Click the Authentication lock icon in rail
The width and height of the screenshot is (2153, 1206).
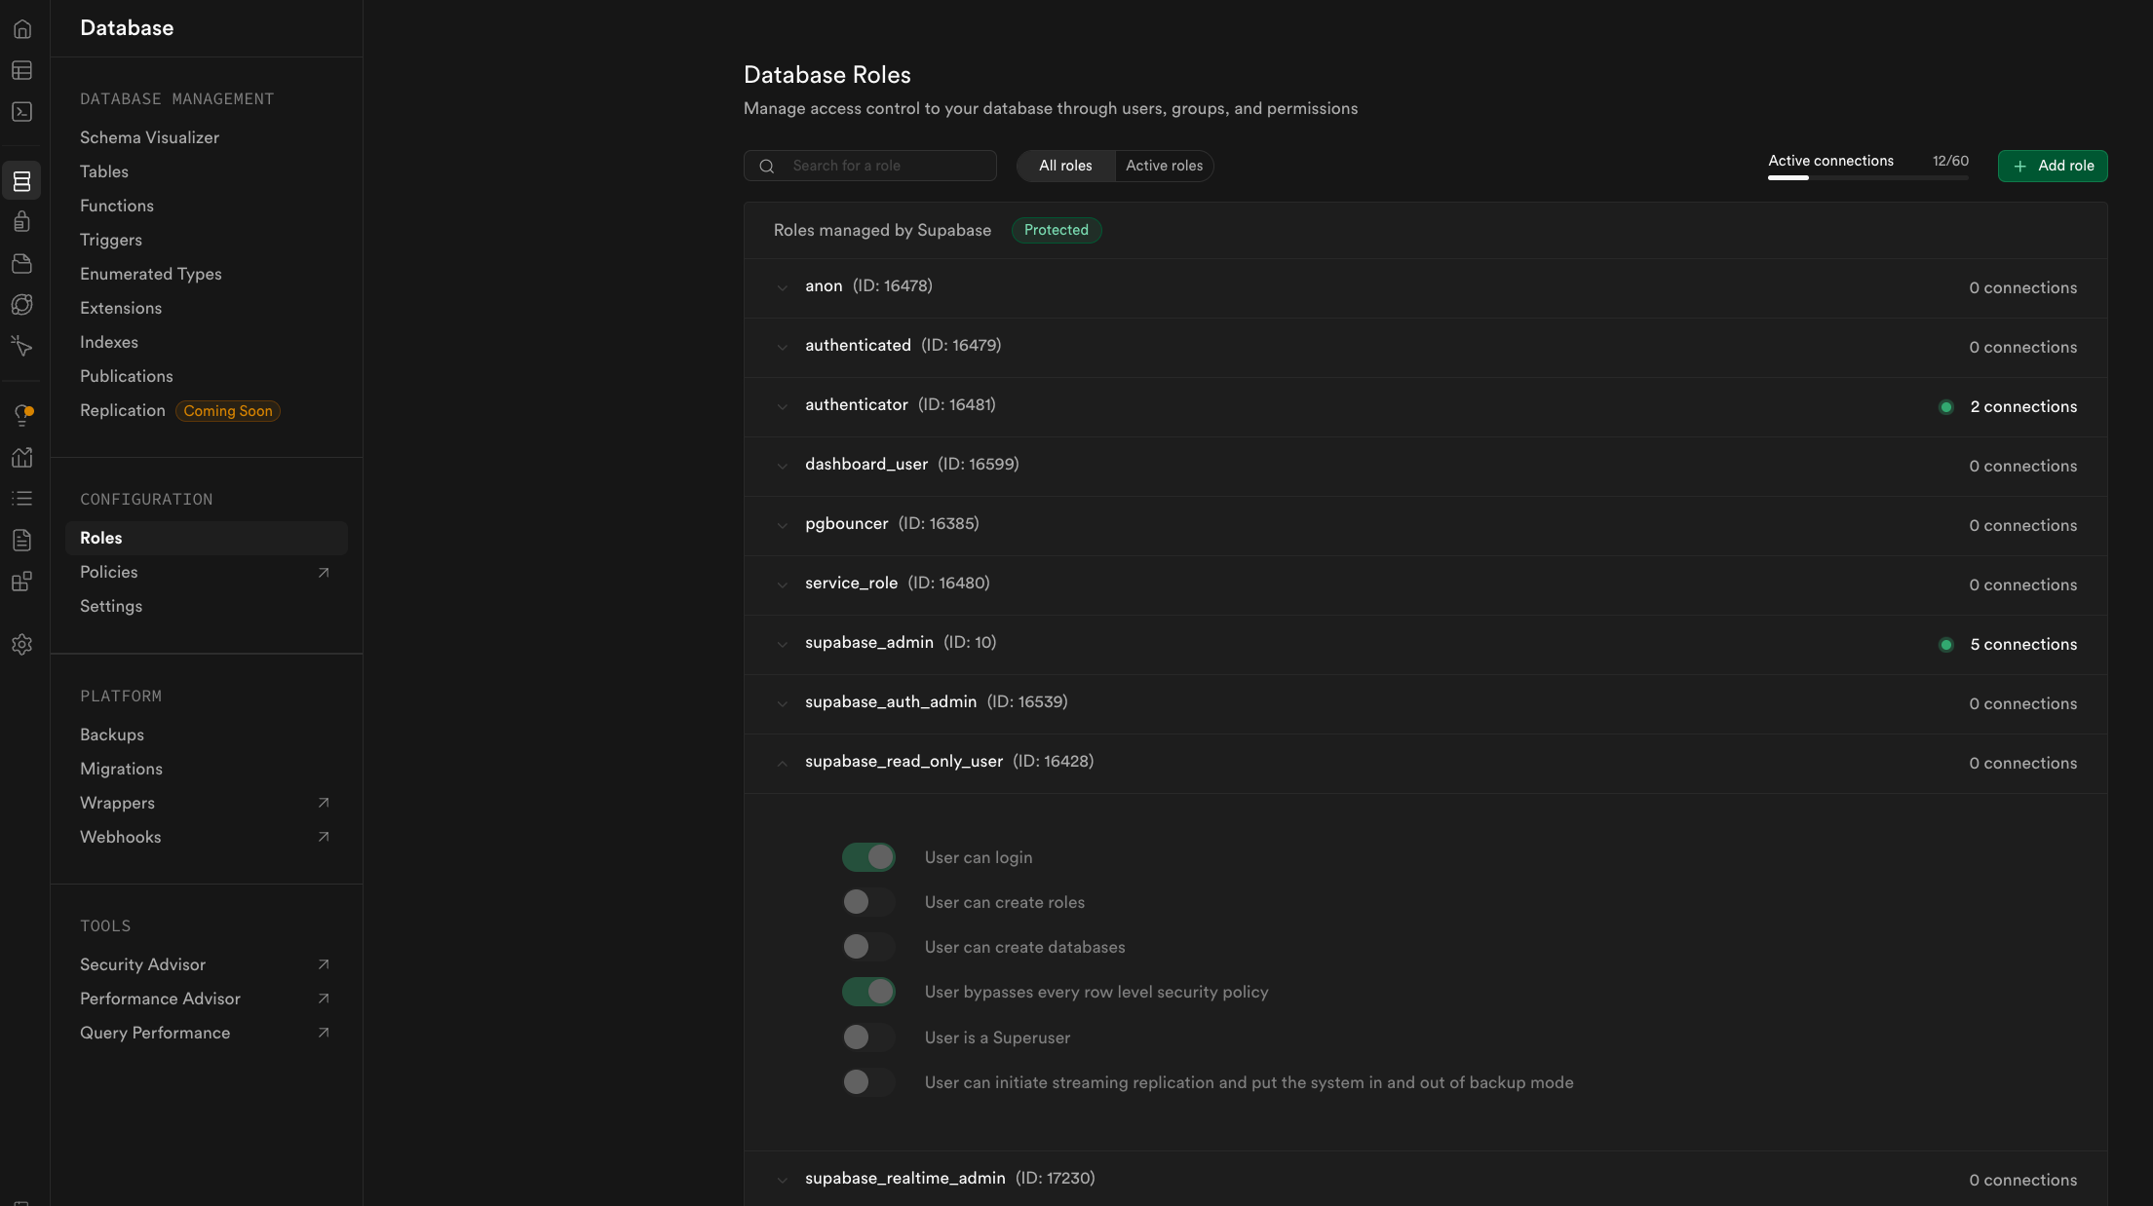coord(21,222)
